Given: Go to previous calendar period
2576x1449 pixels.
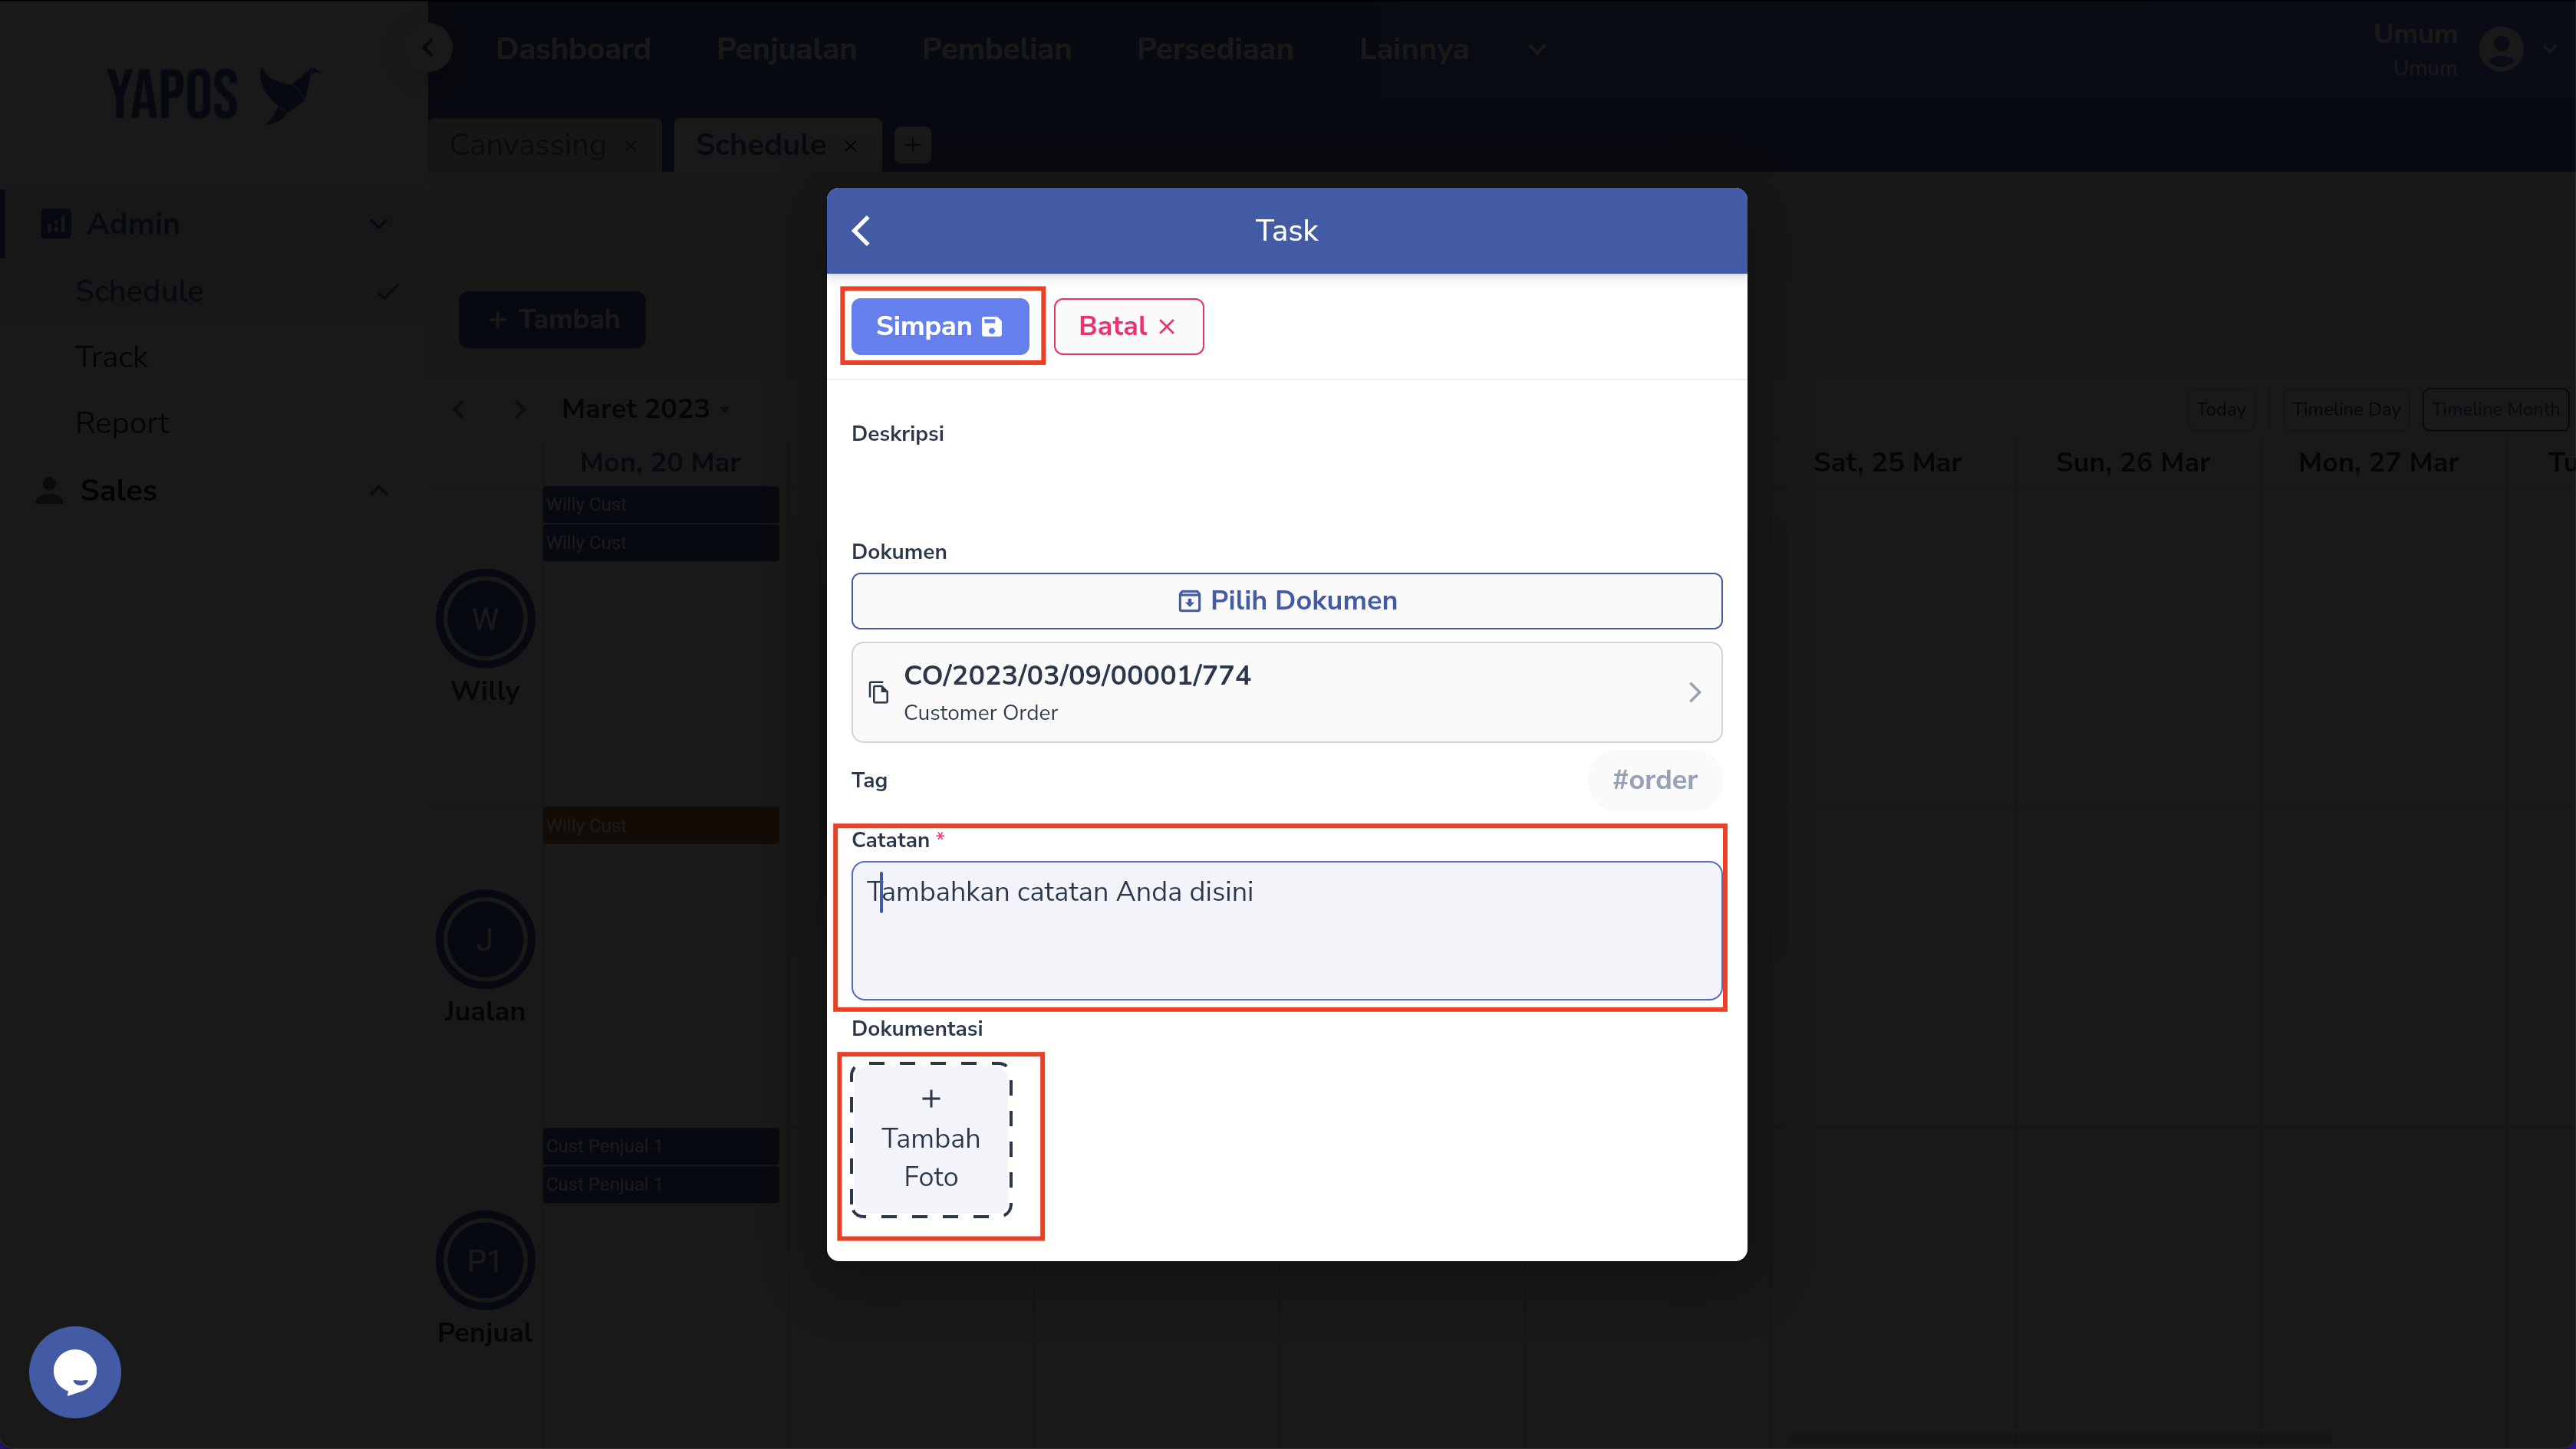Looking at the screenshot, I should (x=459, y=409).
